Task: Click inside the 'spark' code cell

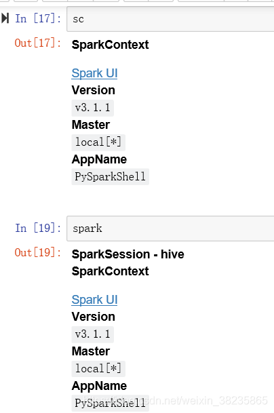Action: click(x=170, y=229)
